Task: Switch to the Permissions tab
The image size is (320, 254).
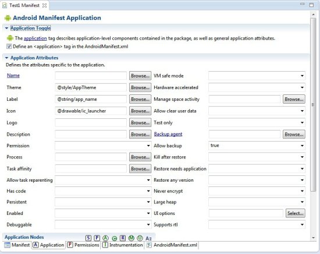Action: tap(83, 245)
